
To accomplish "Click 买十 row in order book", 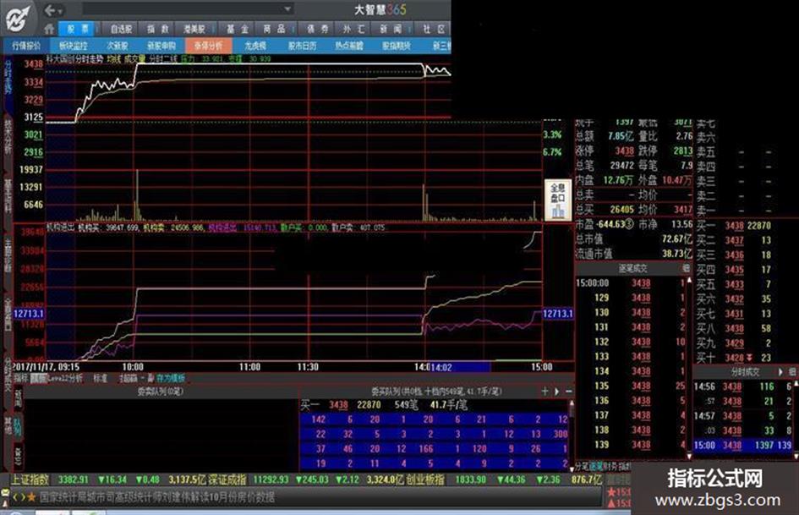I will tap(734, 358).
